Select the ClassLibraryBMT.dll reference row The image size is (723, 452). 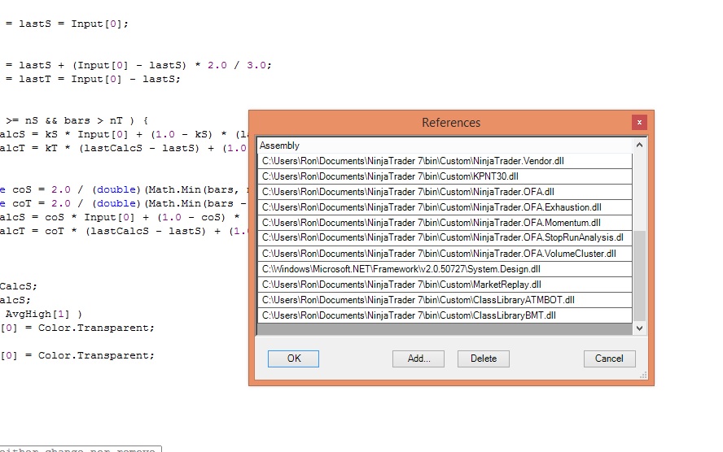[445, 315]
